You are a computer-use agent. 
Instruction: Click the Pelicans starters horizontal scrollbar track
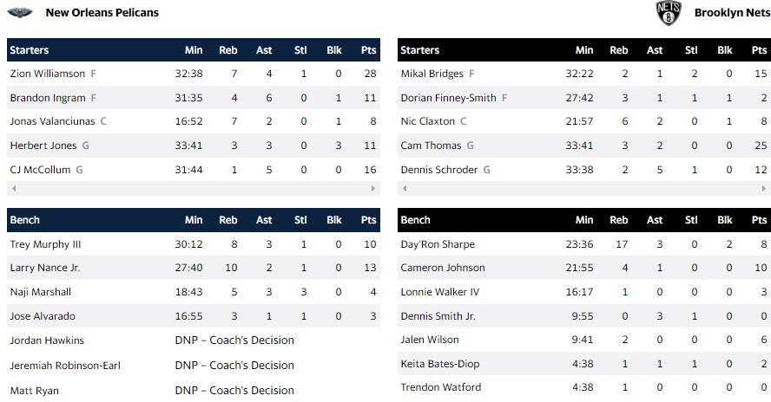coord(193,189)
